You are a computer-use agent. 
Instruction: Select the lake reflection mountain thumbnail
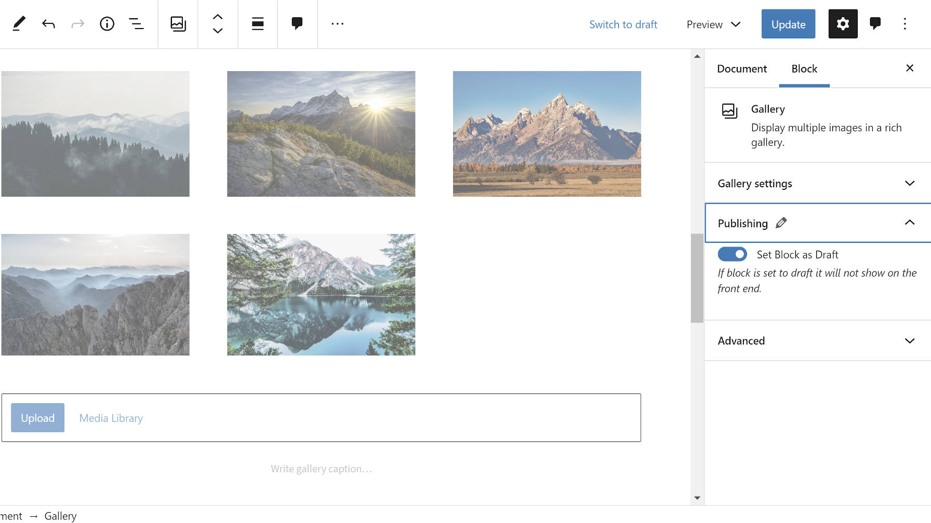321,295
